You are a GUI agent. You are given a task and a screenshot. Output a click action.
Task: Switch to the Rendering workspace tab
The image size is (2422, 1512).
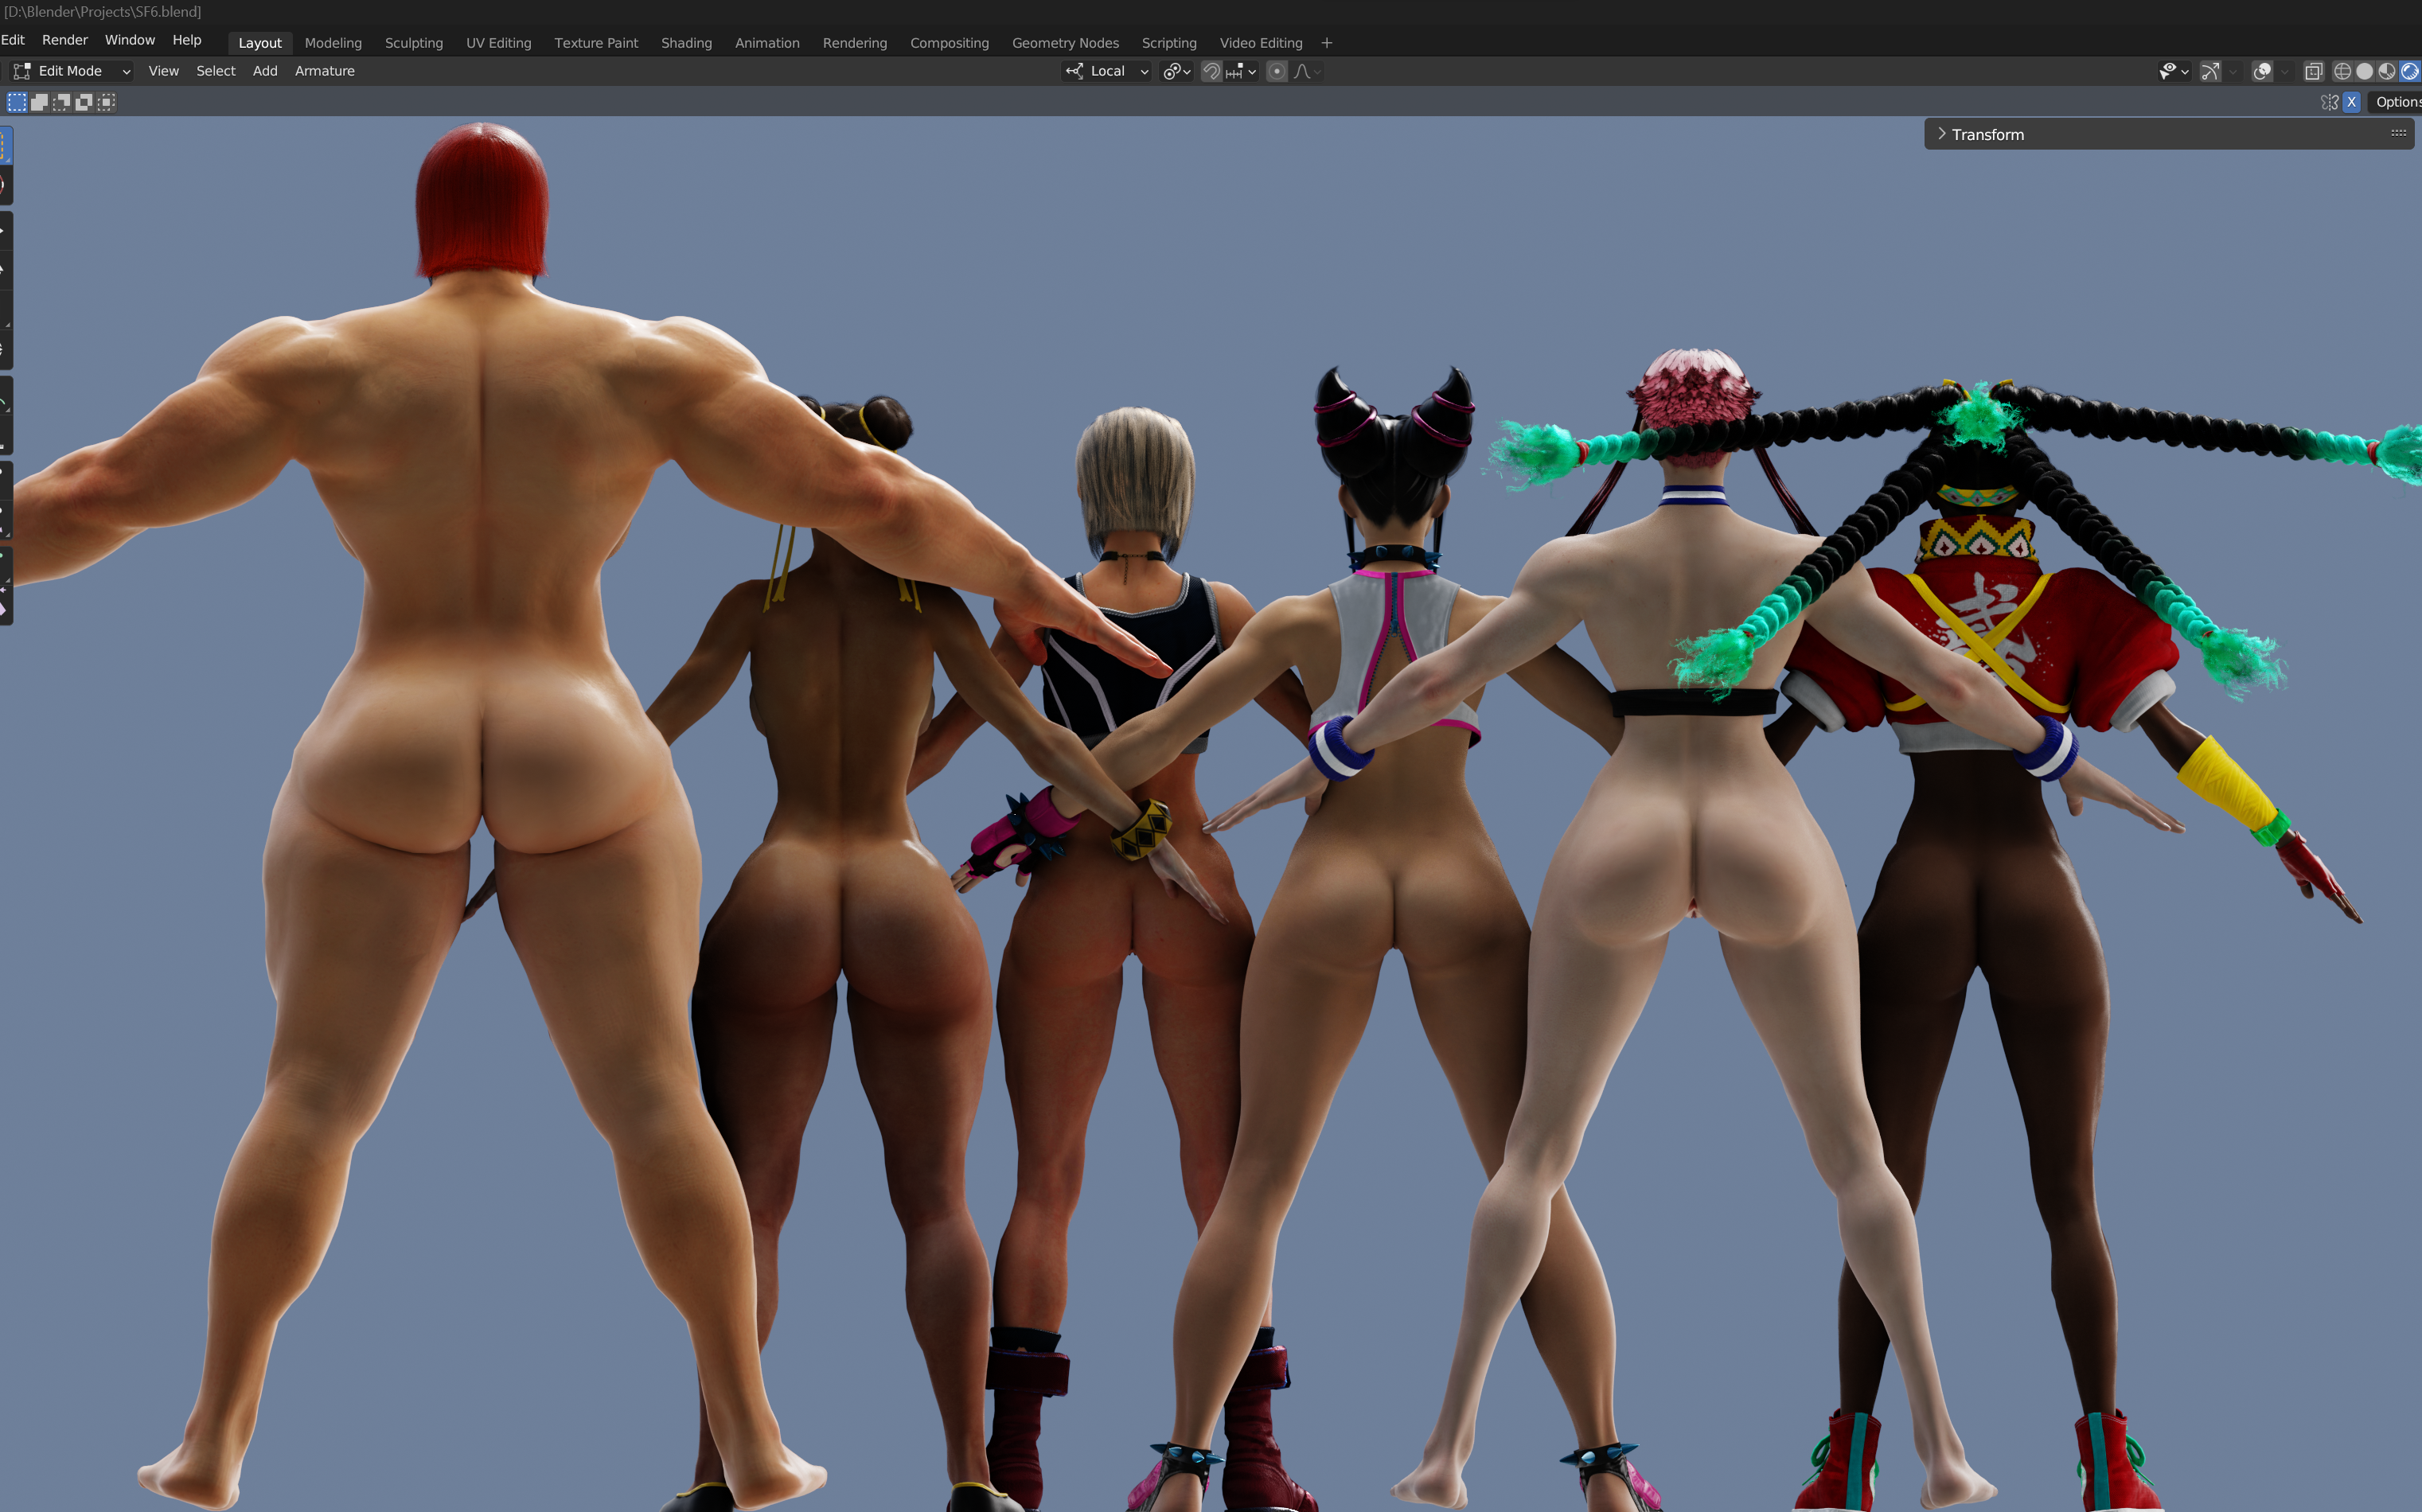click(x=855, y=43)
